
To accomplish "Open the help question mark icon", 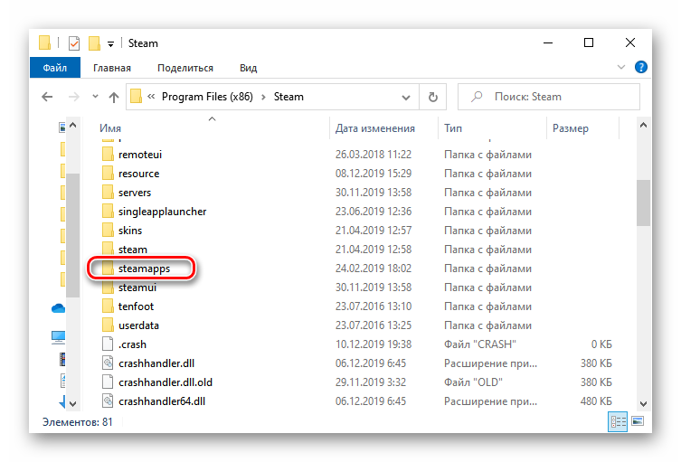I will click(641, 67).
